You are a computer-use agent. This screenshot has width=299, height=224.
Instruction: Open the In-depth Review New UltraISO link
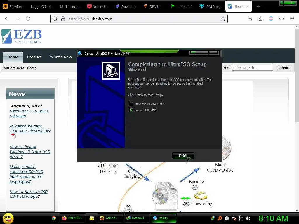click(30, 129)
